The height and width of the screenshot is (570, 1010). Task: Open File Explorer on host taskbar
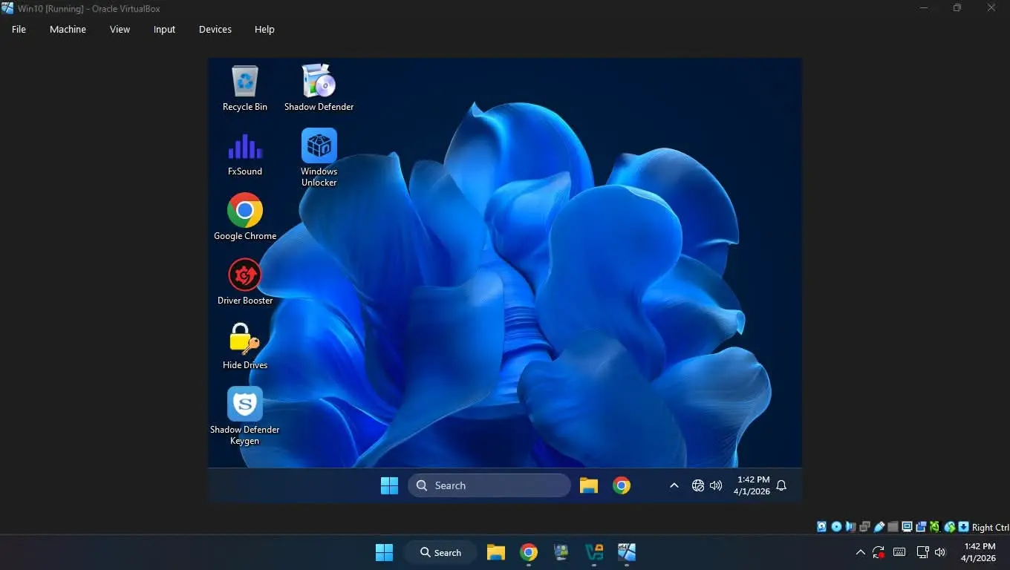click(x=496, y=552)
